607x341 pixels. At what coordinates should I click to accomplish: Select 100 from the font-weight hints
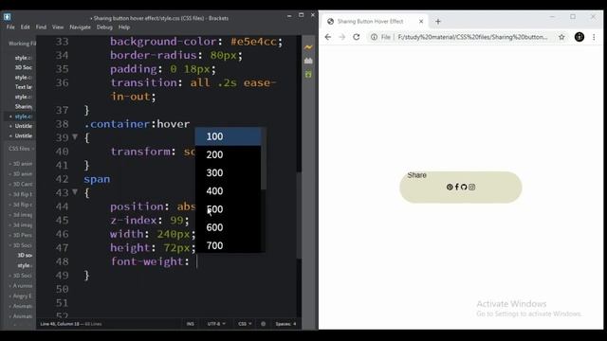(228, 136)
